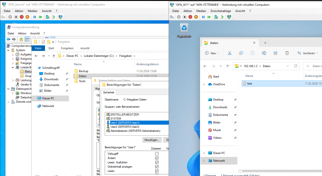Refresh the 192.168.1.3 Daten address bar
The image size is (322, 176).
coord(295,66)
